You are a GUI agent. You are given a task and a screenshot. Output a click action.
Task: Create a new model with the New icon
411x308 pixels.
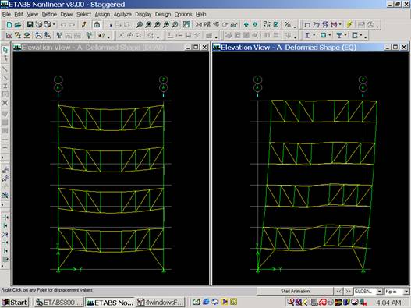9,25
